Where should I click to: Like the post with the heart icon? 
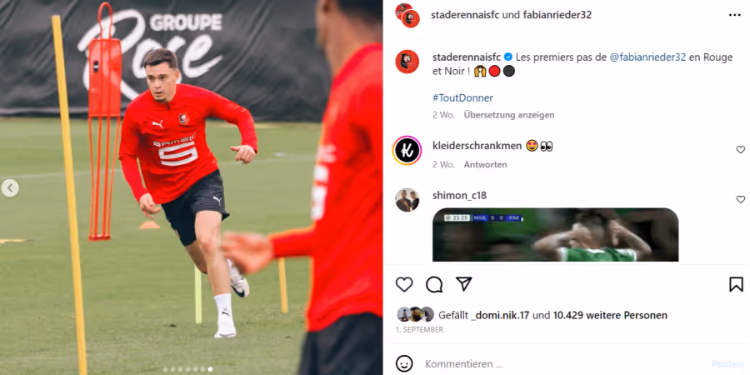[404, 284]
